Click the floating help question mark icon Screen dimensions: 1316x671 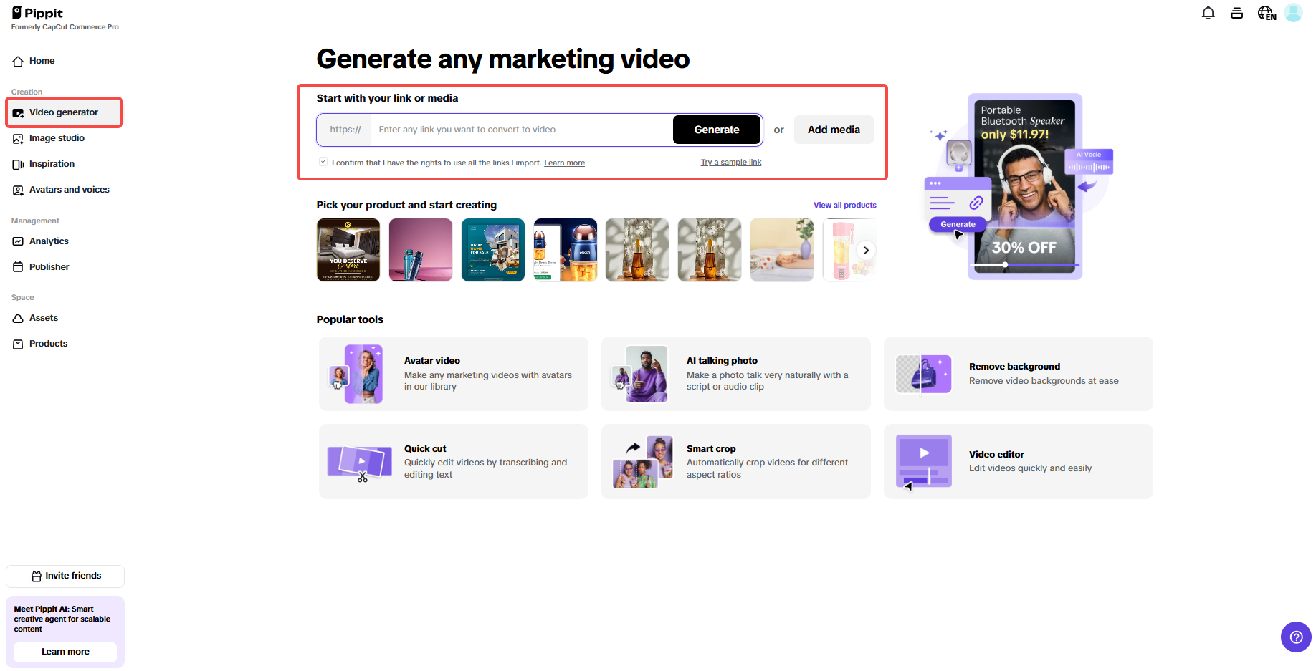(1296, 637)
